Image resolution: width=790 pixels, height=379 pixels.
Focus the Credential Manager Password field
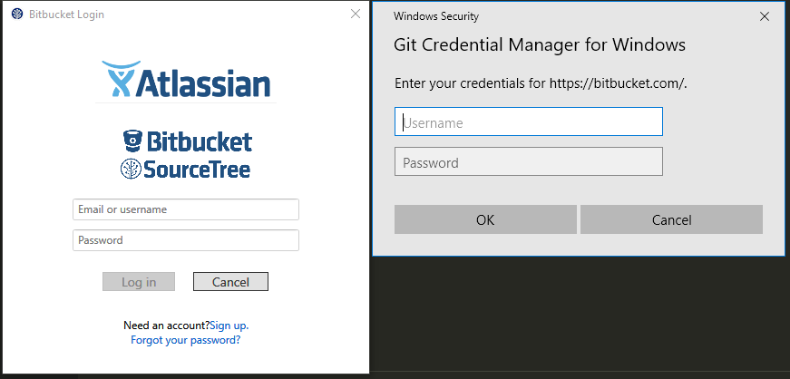click(x=529, y=161)
